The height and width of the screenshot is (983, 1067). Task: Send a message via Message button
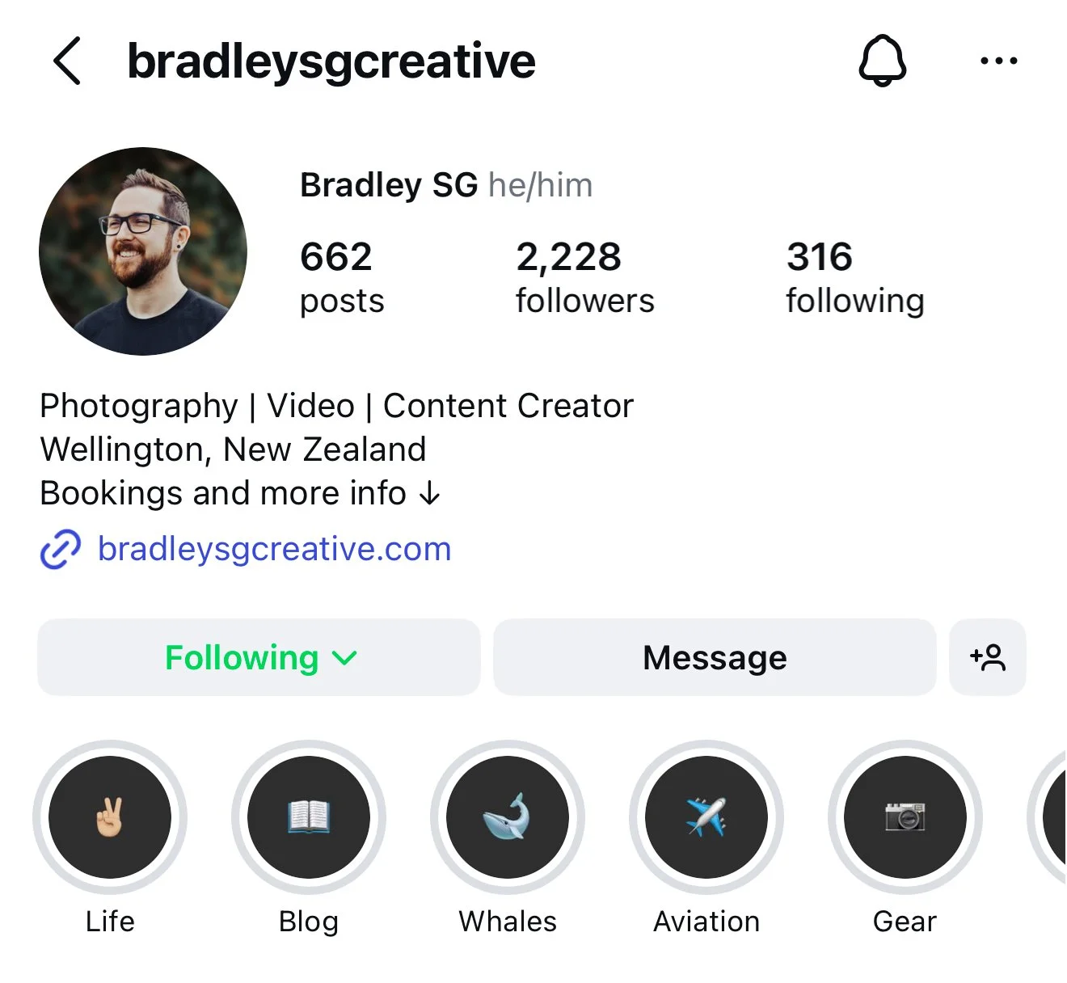click(x=715, y=657)
